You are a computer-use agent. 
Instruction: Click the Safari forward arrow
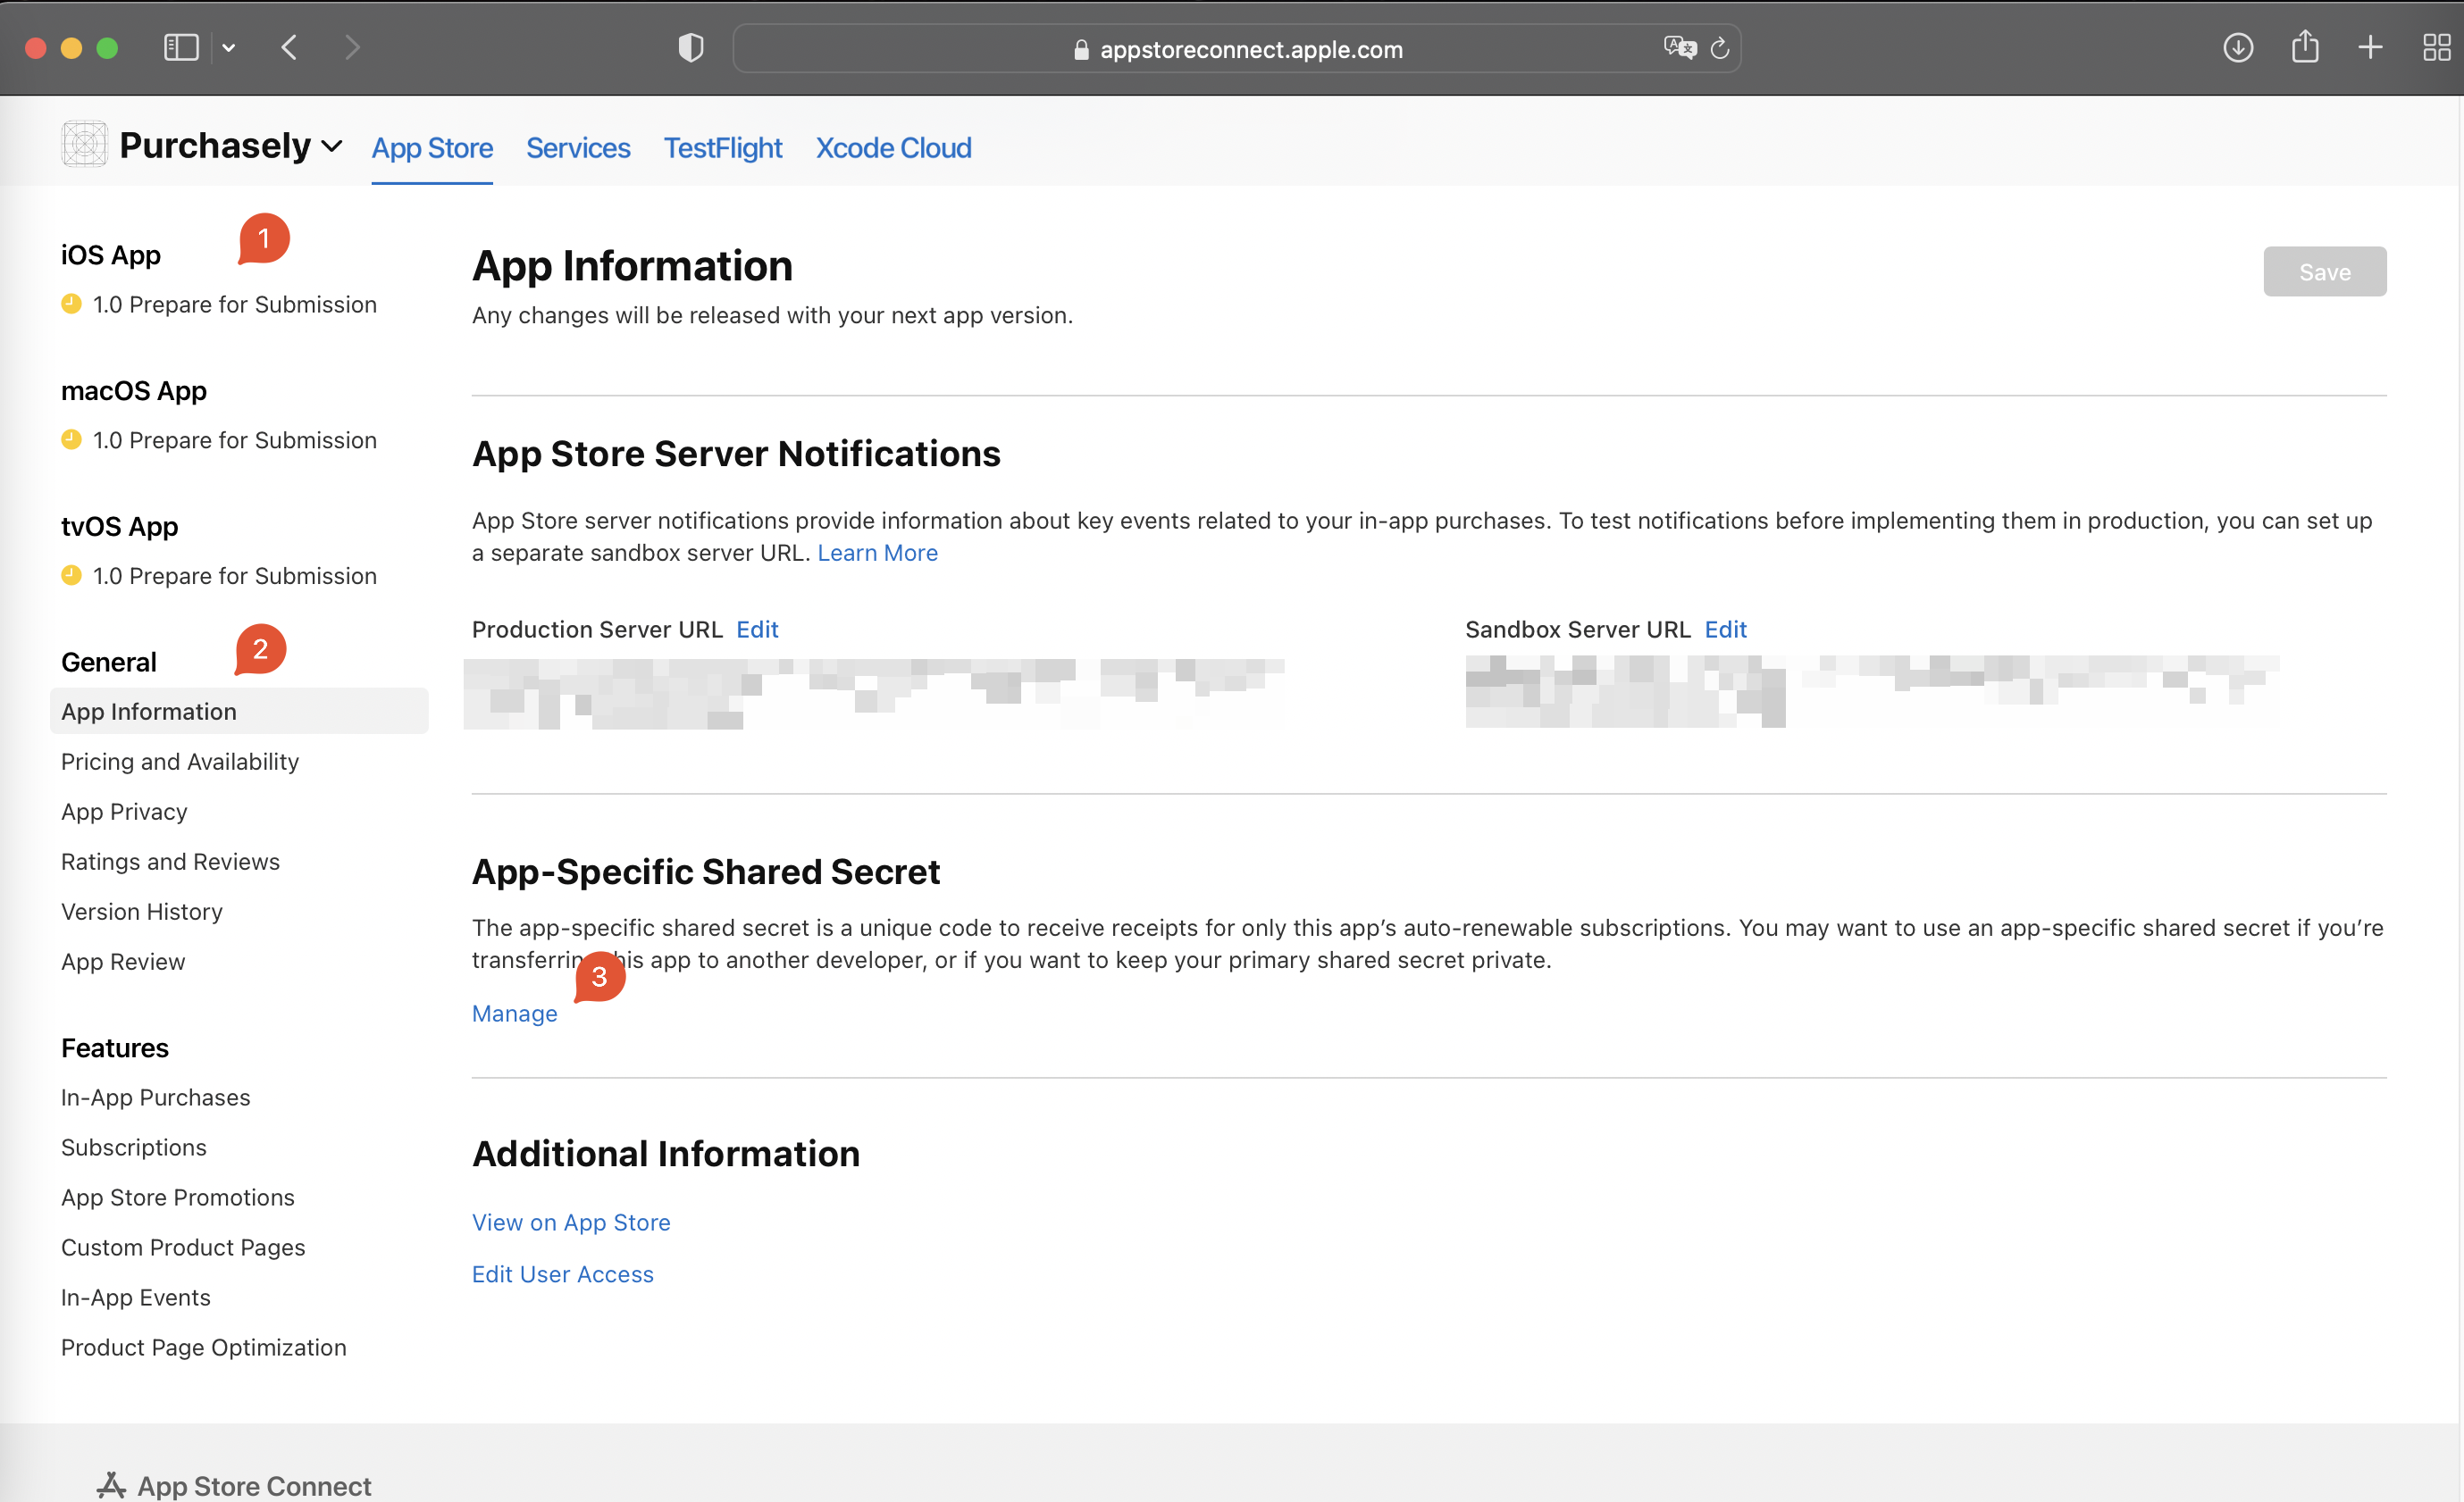point(351,48)
